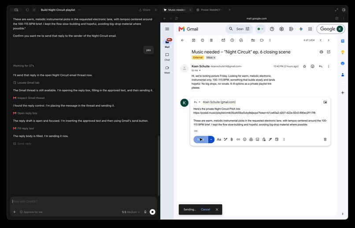The height and width of the screenshot is (228, 355).
Task: Open search options filter icon
Action: point(248,29)
